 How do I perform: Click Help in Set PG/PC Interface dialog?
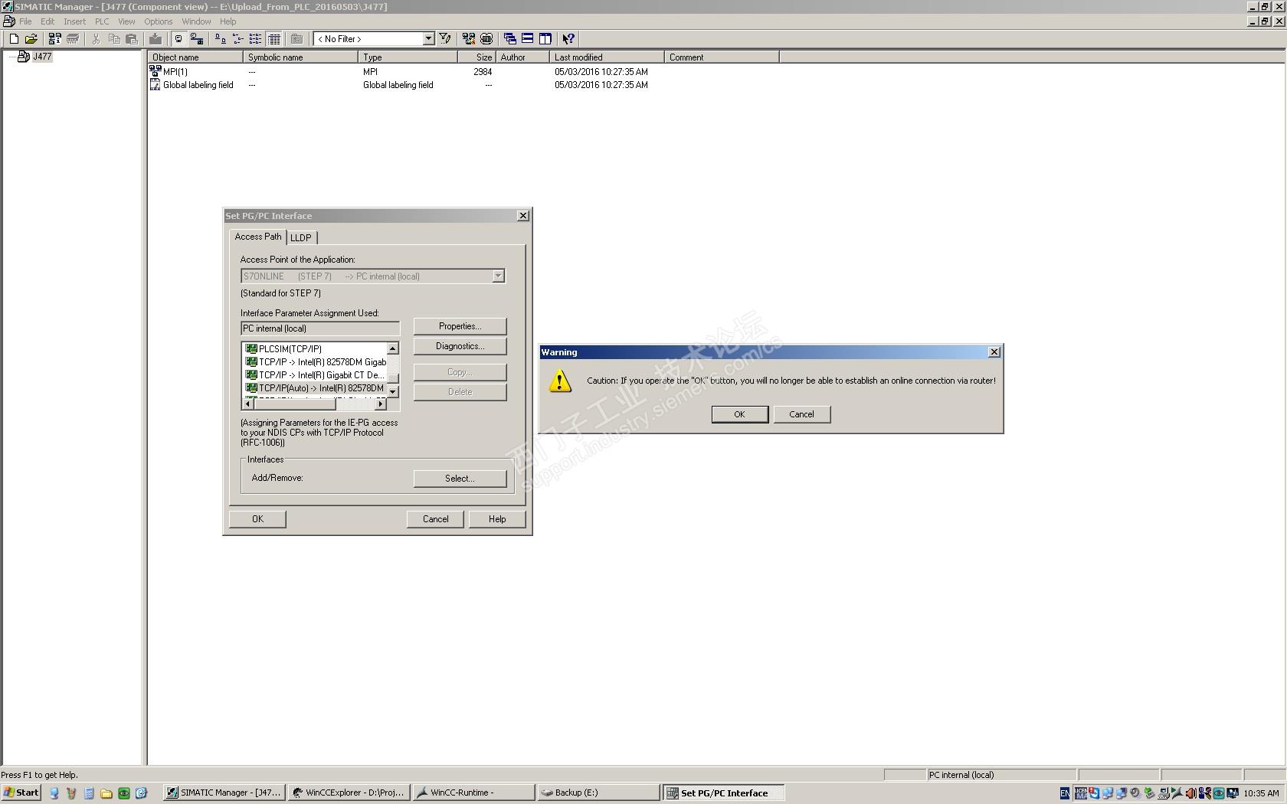pos(497,519)
